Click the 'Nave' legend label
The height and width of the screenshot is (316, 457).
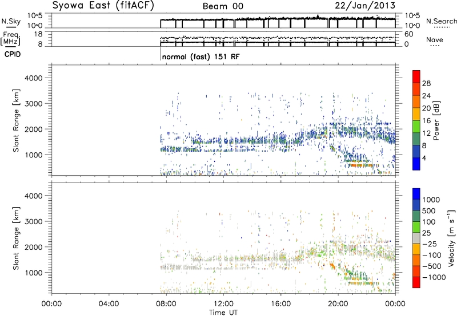(x=434, y=40)
